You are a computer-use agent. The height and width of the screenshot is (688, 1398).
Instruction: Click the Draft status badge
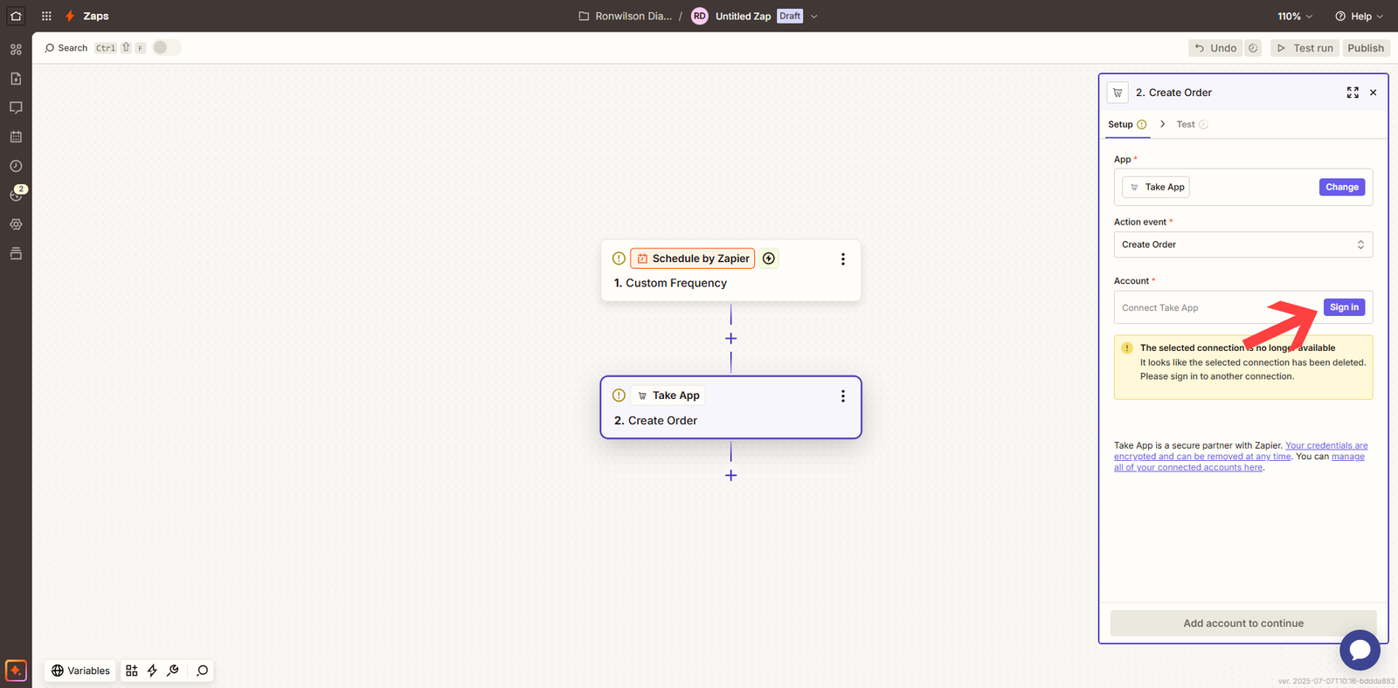(790, 16)
